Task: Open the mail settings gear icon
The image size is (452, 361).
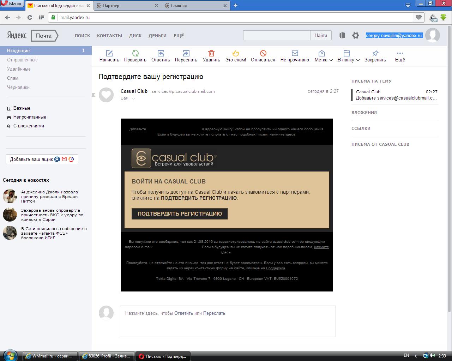Action: click(x=356, y=35)
